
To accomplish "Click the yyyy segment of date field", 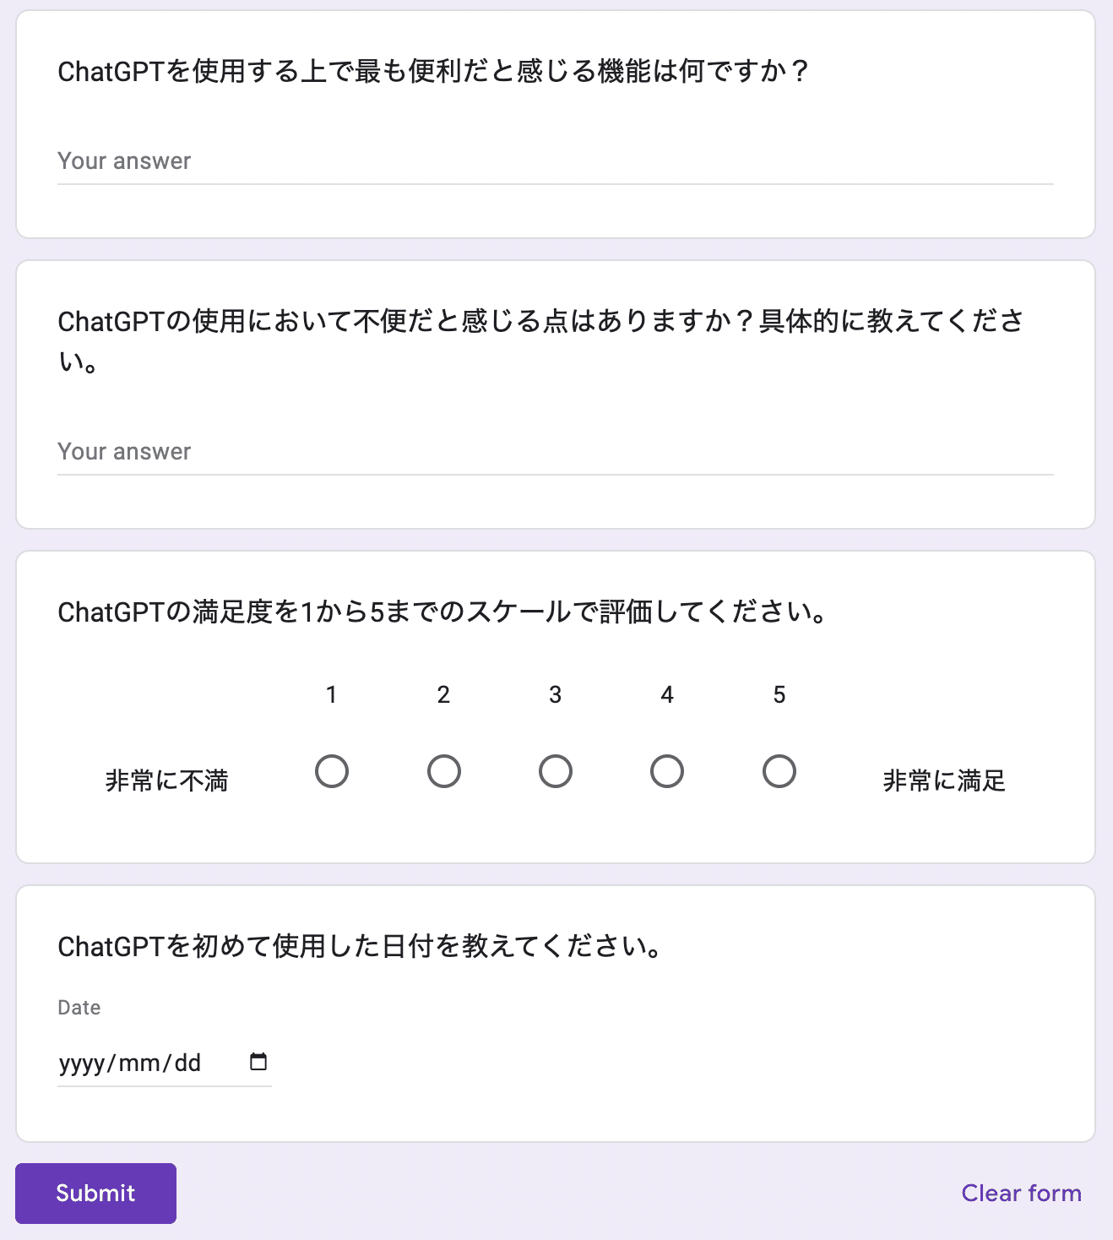I will (x=81, y=1063).
